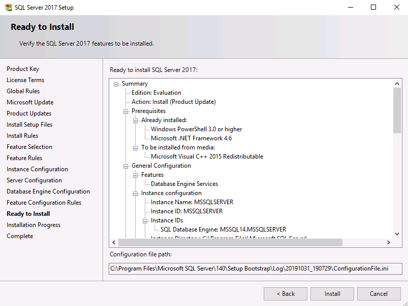
Task: Select Instance Name: MSSQLSERVER item
Action: tap(192, 202)
